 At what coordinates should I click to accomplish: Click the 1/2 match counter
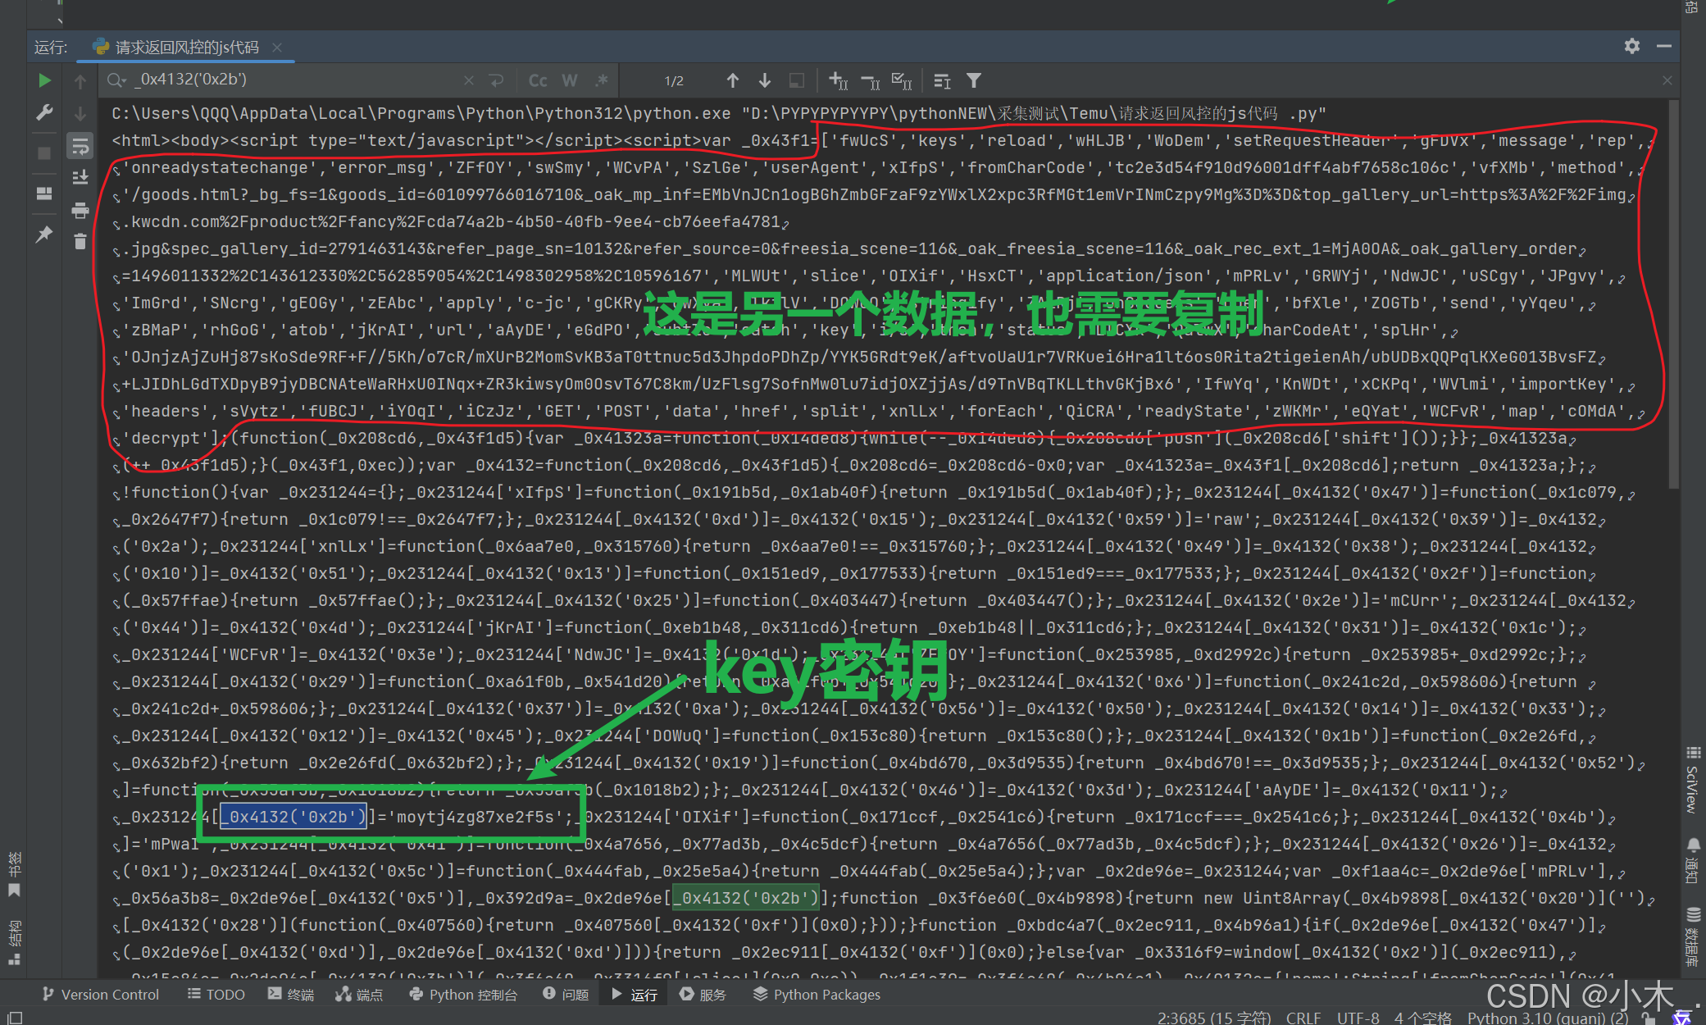pyautogui.click(x=674, y=81)
